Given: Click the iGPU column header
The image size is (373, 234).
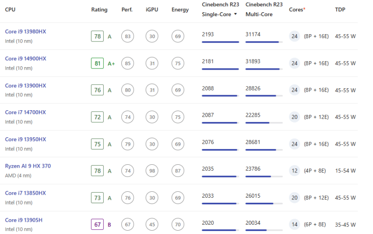Looking at the screenshot, I should click(x=152, y=10).
